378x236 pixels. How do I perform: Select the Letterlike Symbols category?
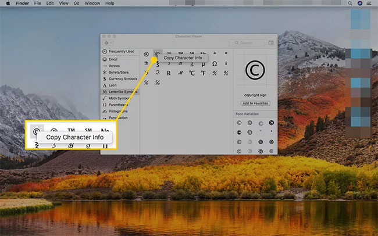(x=120, y=92)
